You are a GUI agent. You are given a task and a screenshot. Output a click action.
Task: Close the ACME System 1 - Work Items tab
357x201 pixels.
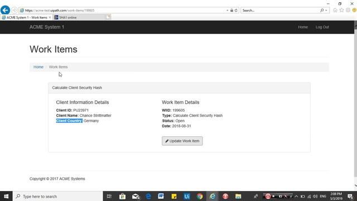[x=50, y=17]
